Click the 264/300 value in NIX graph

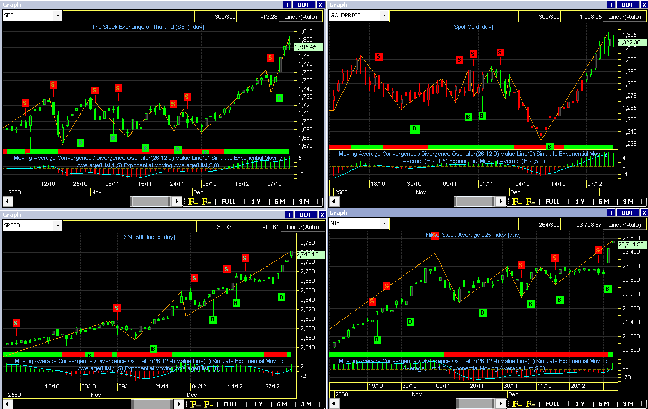(x=549, y=224)
